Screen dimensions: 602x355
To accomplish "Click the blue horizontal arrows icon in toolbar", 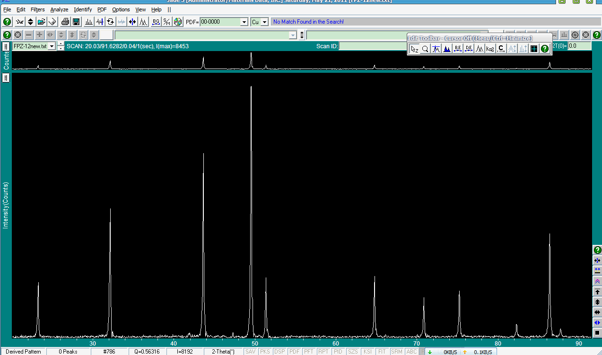I will pos(132,22).
